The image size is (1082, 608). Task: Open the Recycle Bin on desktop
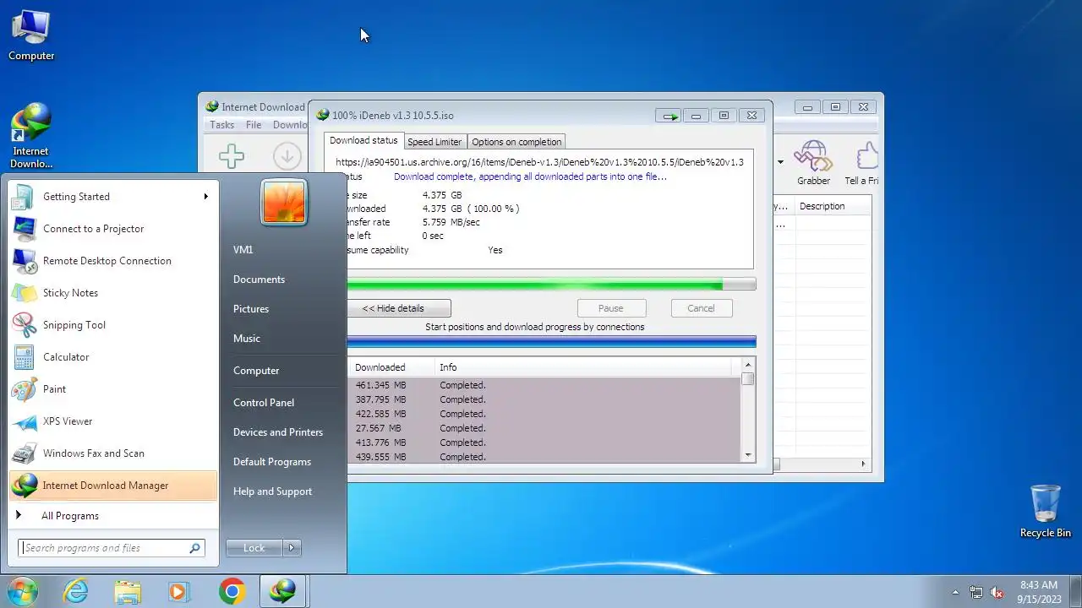(x=1046, y=511)
